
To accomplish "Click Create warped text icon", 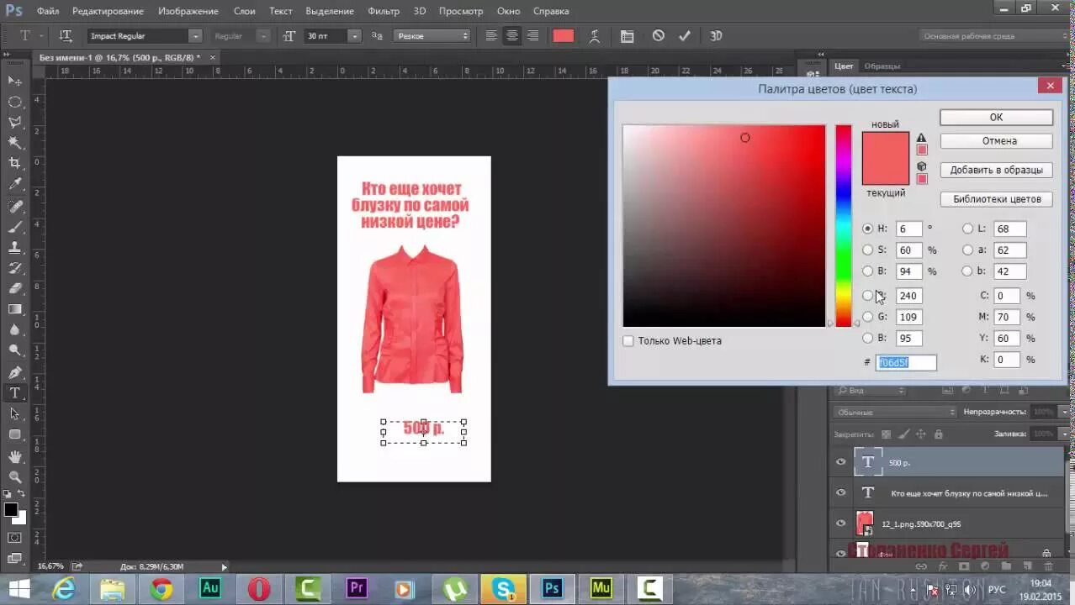I will click(x=595, y=36).
